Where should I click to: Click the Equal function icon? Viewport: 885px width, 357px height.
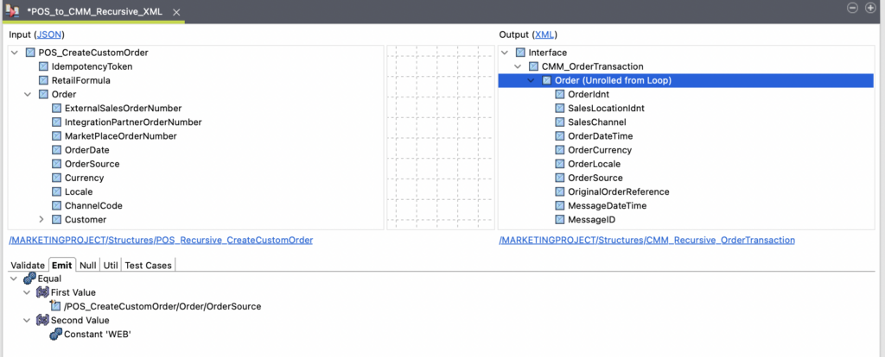29,279
